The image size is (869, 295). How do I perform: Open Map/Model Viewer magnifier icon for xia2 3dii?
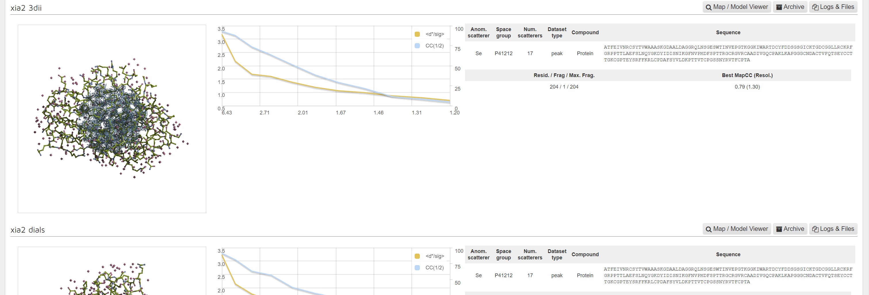pyautogui.click(x=709, y=7)
